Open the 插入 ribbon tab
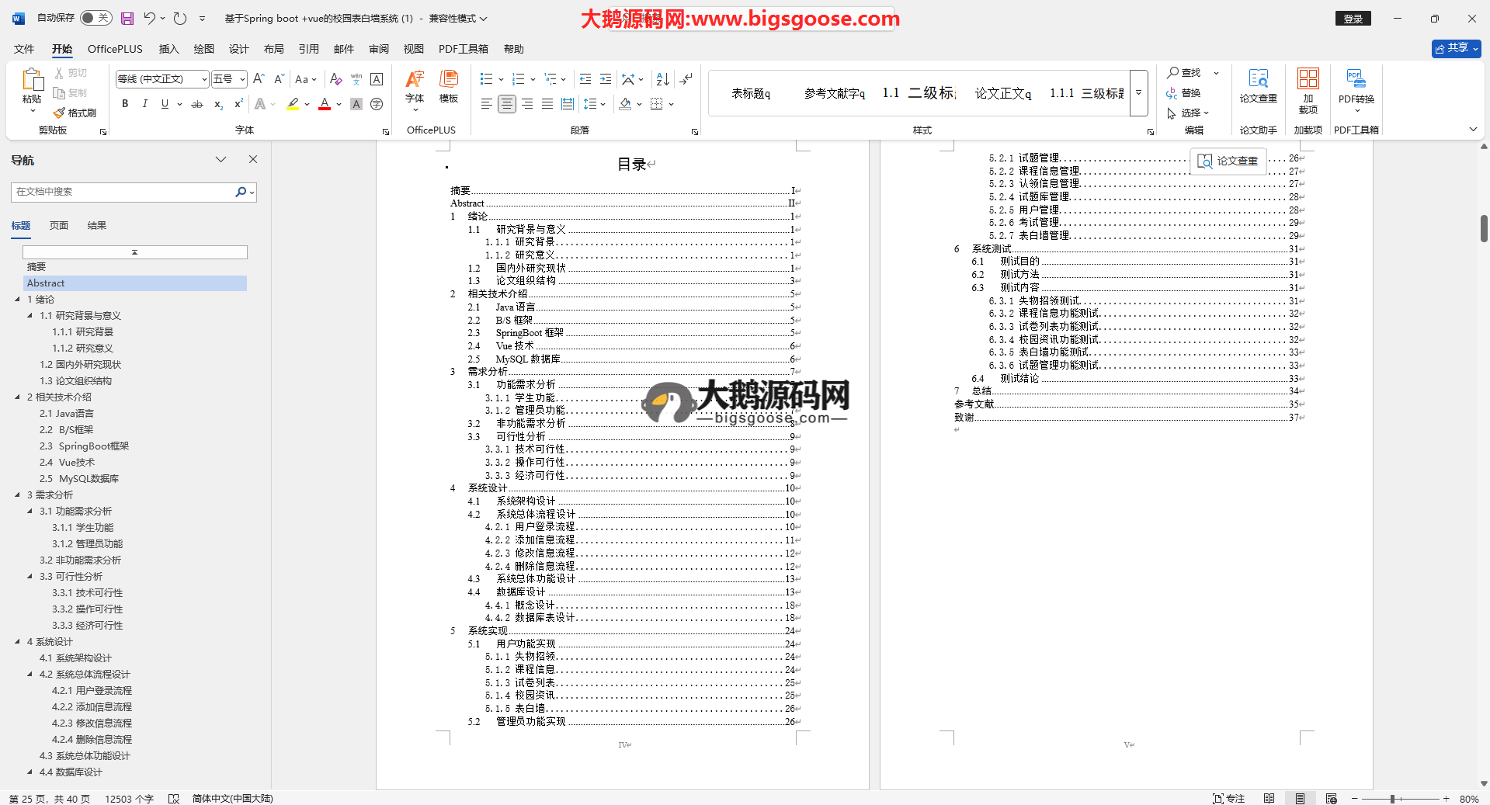 click(168, 49)
